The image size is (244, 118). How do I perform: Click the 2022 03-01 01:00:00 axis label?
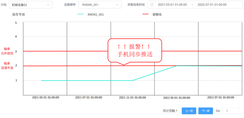coord(177,98)
